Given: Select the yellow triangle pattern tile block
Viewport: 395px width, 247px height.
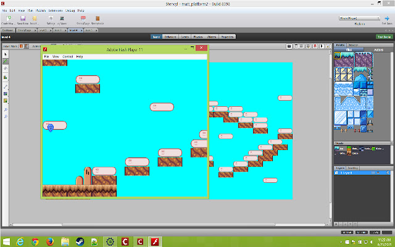Looking at the screenshot, I should click(x=344, y=74).
